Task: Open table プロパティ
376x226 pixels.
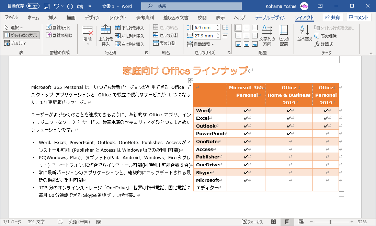Action: tap(15, 43)
